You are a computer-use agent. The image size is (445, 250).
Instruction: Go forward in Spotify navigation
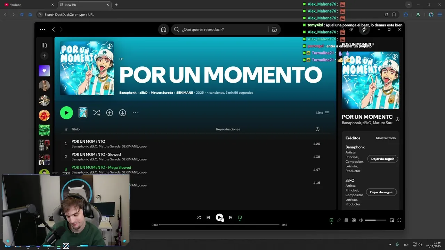tap(61, 30)
